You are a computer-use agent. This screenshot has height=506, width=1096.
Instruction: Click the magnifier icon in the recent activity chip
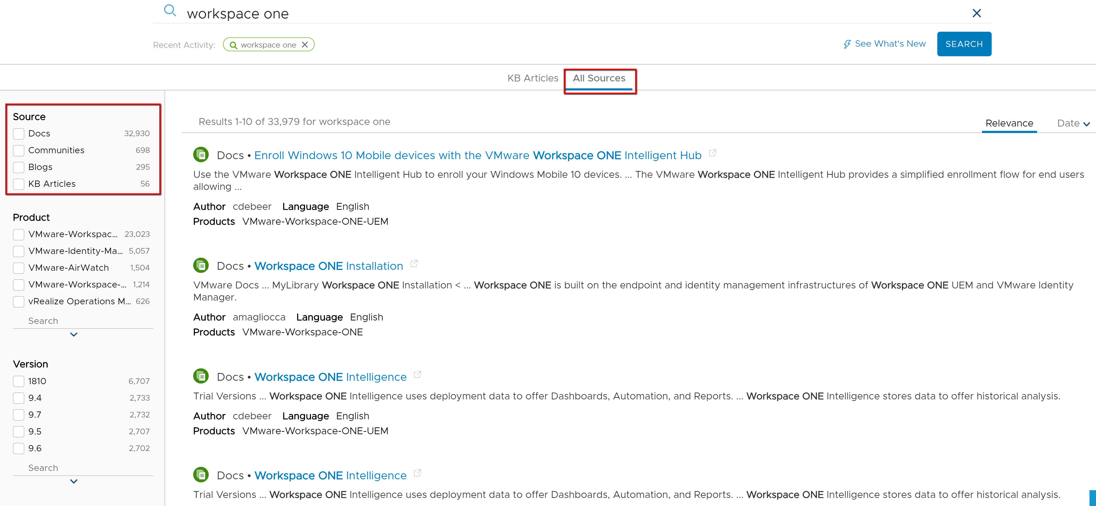[x=233, y=45]
